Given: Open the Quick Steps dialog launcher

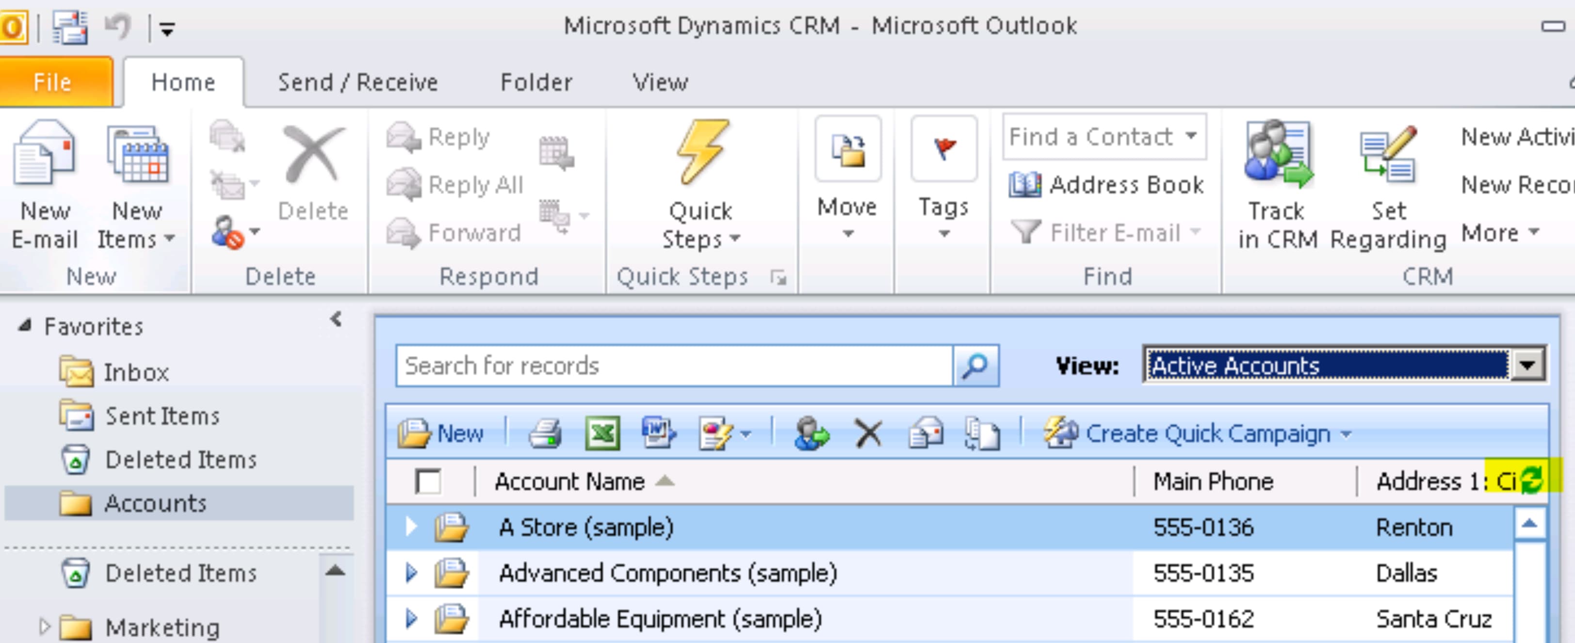Looking at the screenshot, I should pos(779,277).
